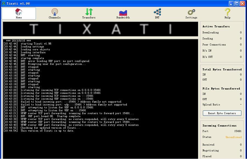Click the TIXATI banner logo
The width and height of the screenshot is (247, 159).
[100, 29]
